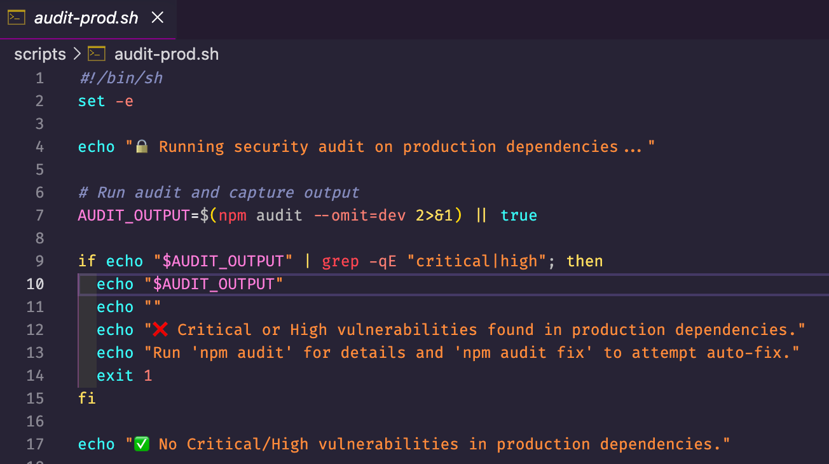
Task: Close the audit-prod.sh editor tab
Action: pyautogui.click(x=157, y=18)
